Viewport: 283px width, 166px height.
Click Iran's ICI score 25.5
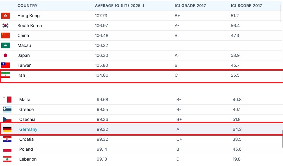click(x=235, y=75)
